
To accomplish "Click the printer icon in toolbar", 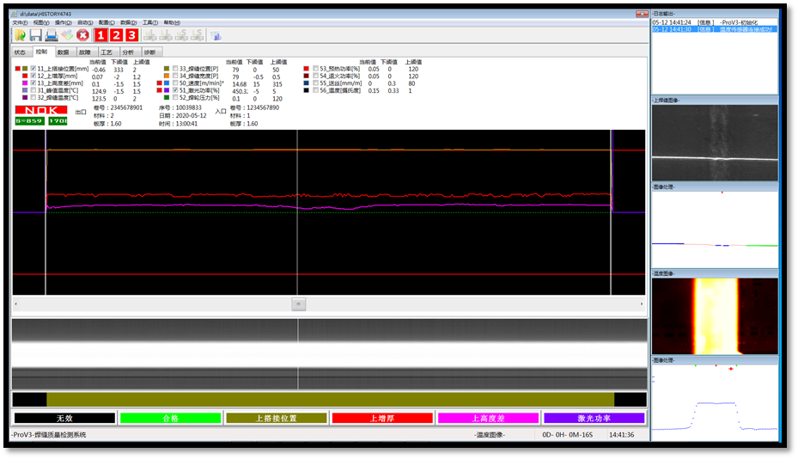I will 51,35.
